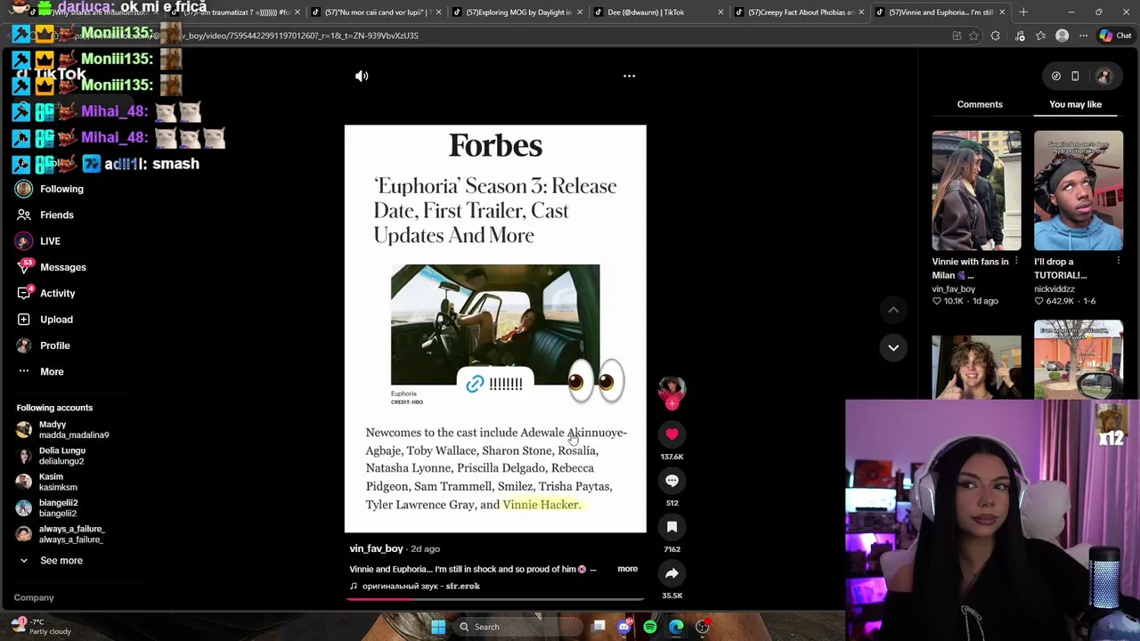Image resolution: width=1140 pixels, height=641 pixels.
Task: Switch to Dee (@dwaunn) TikTok tab
Action: click(x=653, y=12)
